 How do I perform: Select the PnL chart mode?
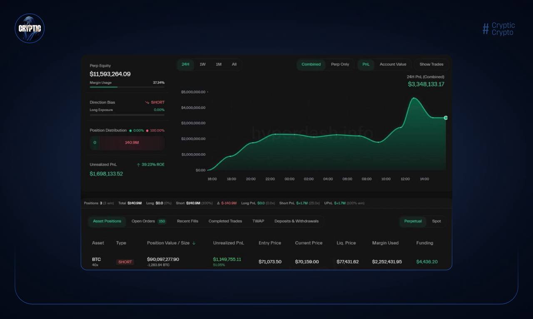tap(366, 64)
